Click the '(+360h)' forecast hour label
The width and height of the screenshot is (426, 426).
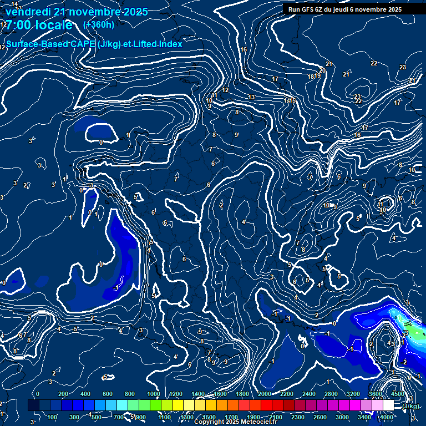(x=98, y=25)
